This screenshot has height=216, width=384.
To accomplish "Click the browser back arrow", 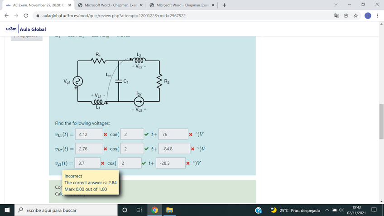I will [x=6, y=15].
